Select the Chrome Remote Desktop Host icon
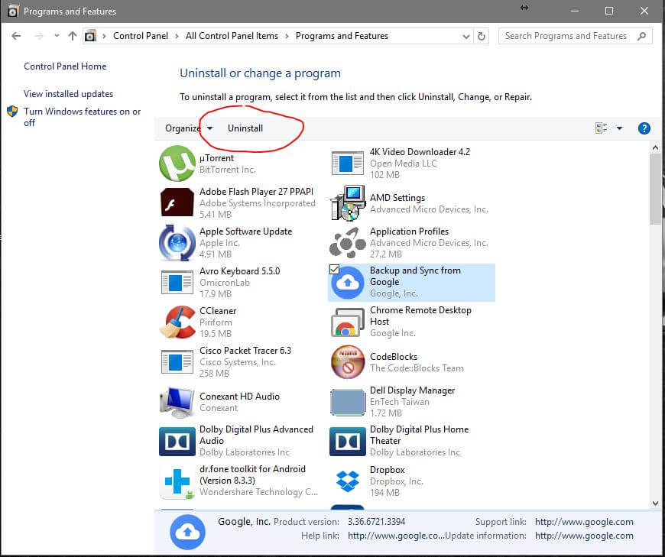 (348, 322)
